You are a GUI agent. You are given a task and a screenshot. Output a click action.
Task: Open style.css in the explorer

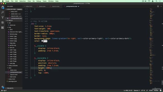[x=12, y=25]
